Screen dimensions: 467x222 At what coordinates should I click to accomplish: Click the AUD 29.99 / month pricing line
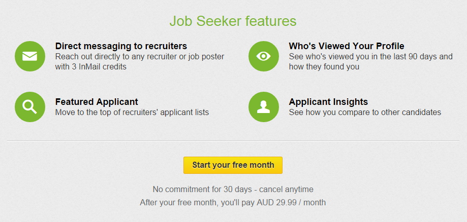233,202
